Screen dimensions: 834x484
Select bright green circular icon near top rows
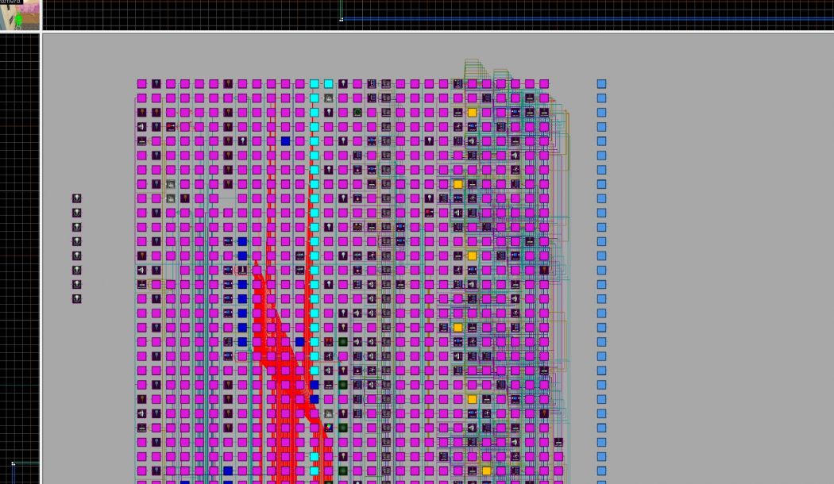pyautogui.click(x=357, y=112)
